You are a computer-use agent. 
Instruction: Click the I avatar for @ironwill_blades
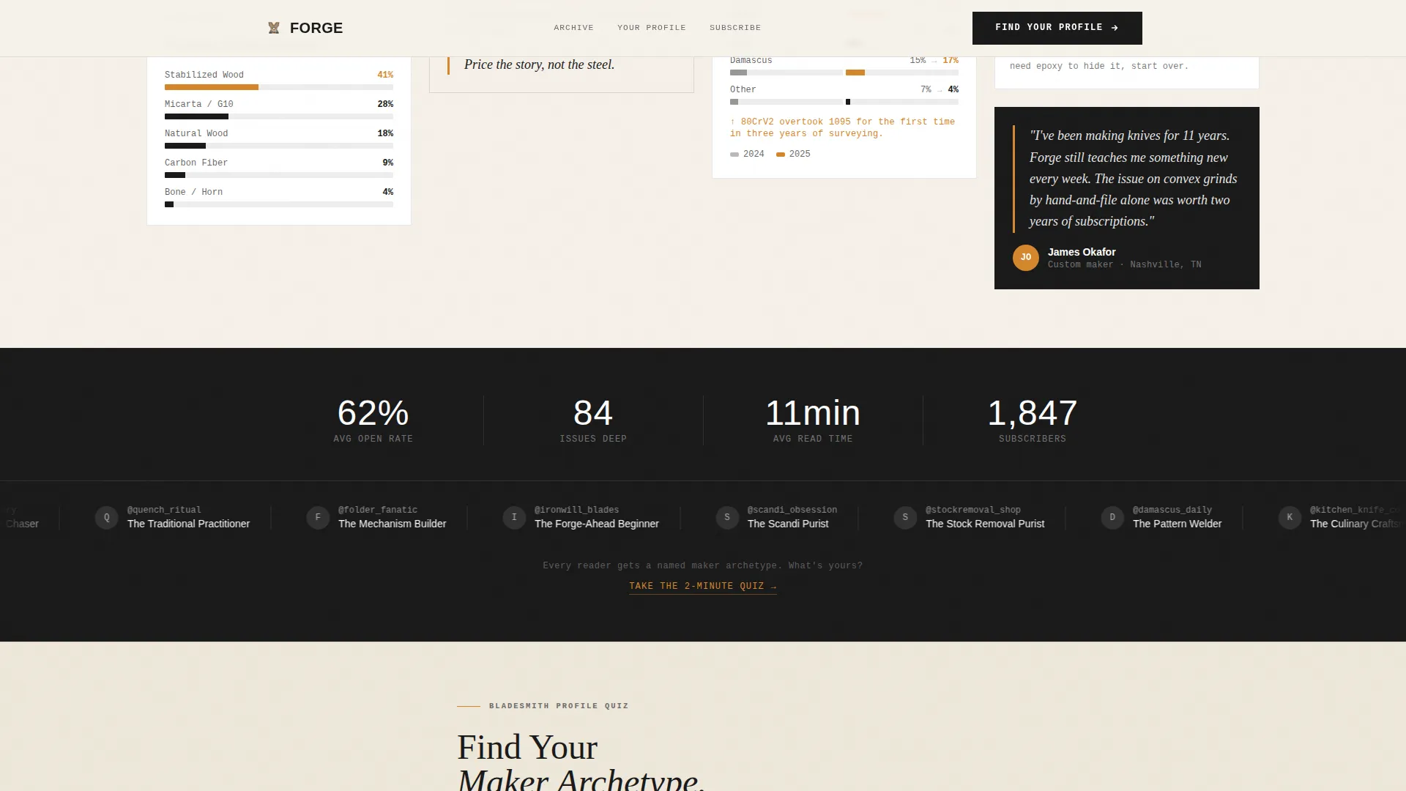pos(514,517)
